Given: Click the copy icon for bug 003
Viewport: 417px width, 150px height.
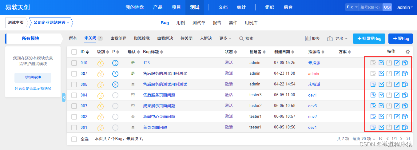Looking at the screenshot, I should coord(405,106).
